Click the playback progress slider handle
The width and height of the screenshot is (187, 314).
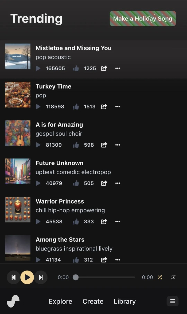click(76, 277)
